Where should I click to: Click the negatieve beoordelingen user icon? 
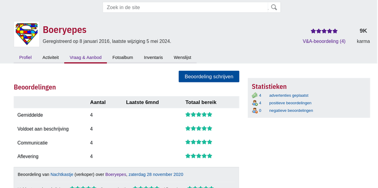coord(255,111)
